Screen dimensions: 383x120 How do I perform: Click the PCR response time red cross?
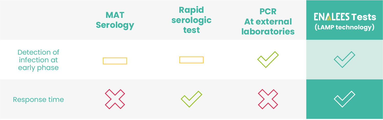[x=268, y=99]
